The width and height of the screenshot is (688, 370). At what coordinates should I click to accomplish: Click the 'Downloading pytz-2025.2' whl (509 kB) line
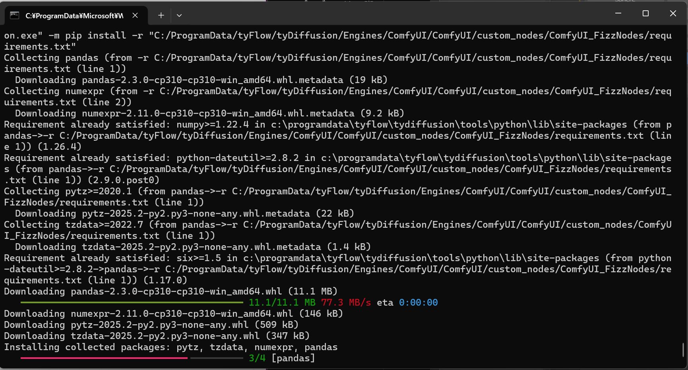click(151, 325)
